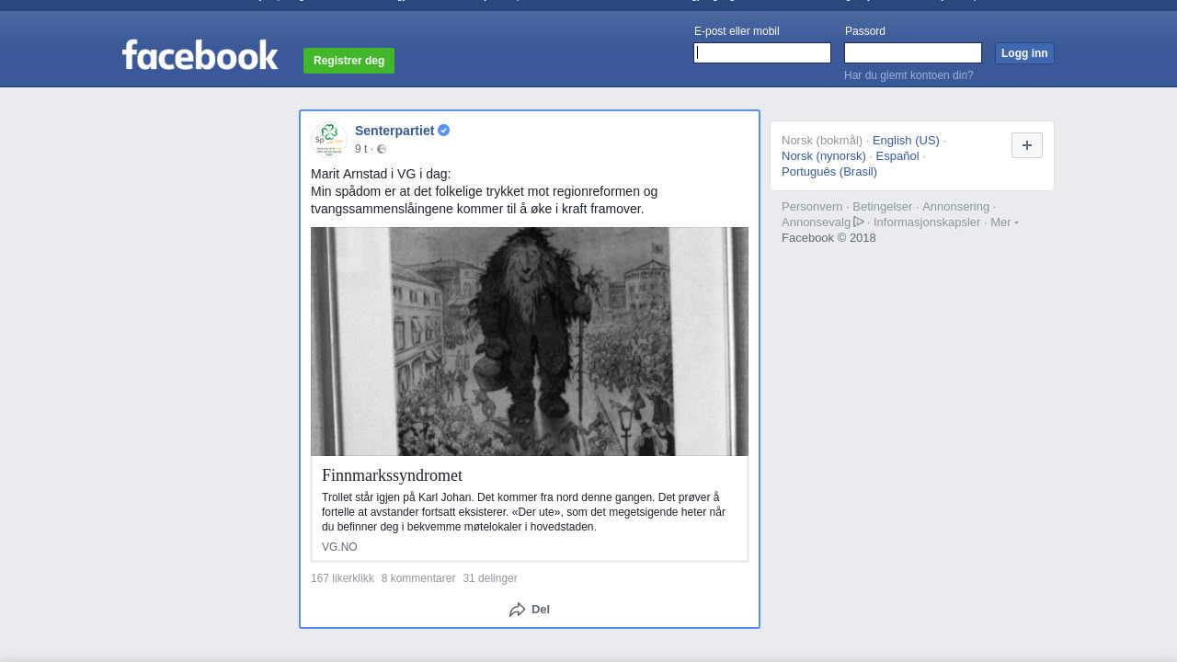The height and width of the screenshot is (662, 1177).
Task: Open the Personvern footer link
Action: (812, 207)
